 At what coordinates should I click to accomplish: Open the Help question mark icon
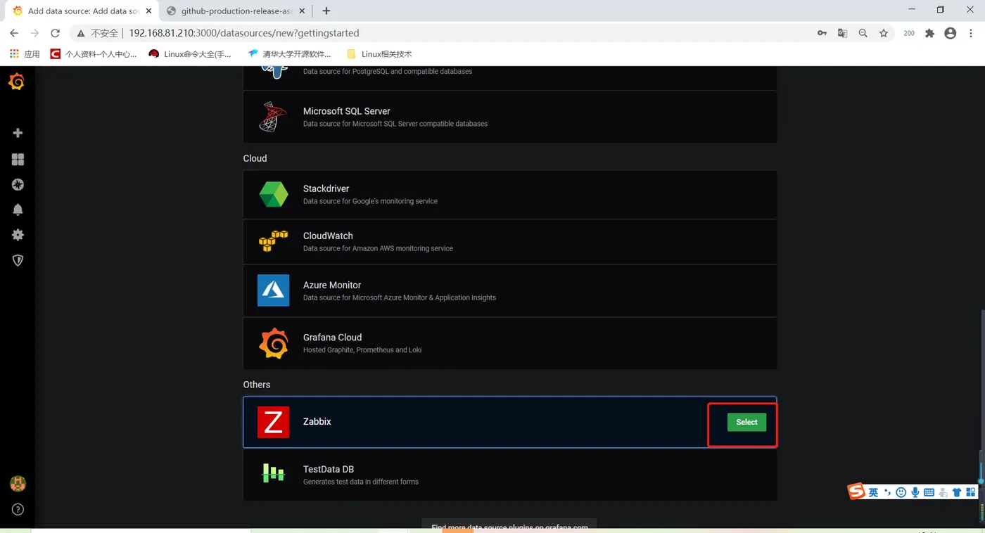pos(18,509)
